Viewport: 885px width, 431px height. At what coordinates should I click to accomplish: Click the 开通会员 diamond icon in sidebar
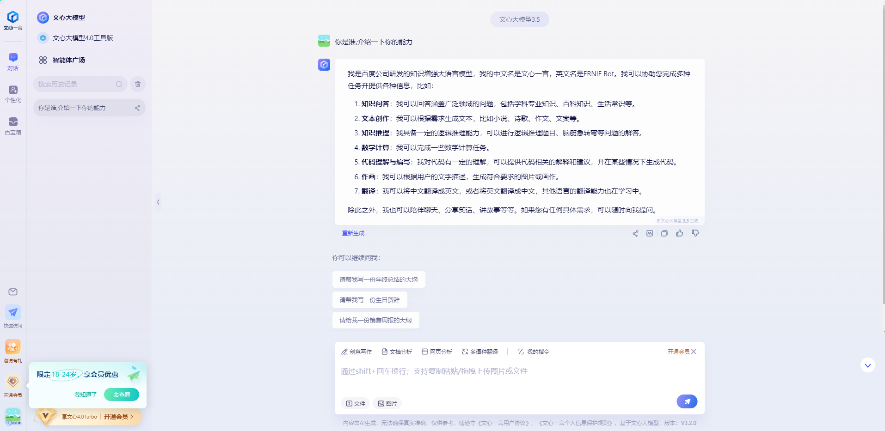click(x=13, y=382)
